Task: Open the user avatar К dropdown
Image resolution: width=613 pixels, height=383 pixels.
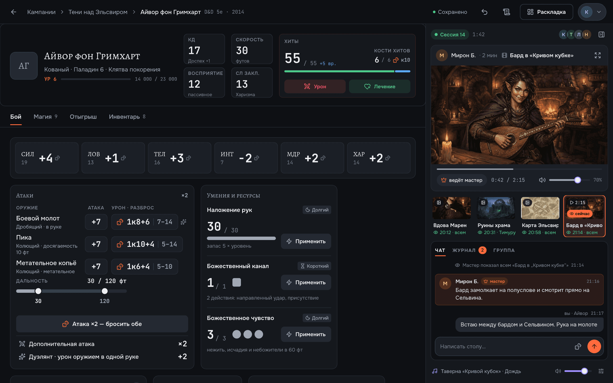Action: point(592,12)
